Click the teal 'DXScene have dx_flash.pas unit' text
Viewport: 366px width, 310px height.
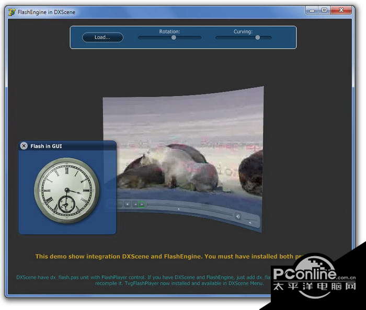(143, 280)
